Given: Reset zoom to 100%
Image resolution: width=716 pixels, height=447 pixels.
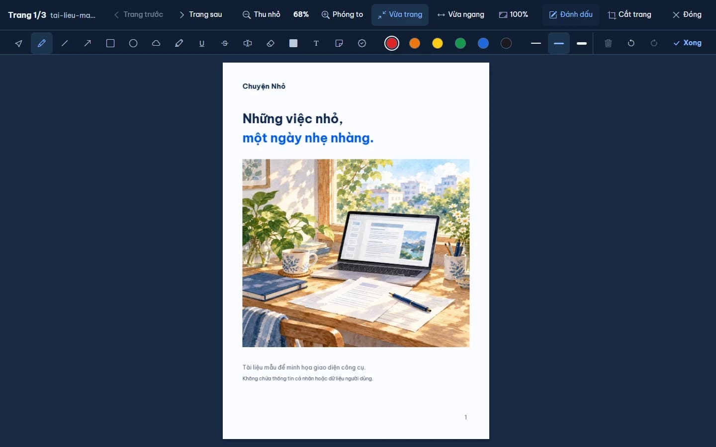Looking at the screenshot, I should point(514,15).
